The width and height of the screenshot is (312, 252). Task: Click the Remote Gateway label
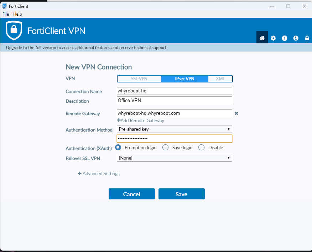tap(83, 114)
